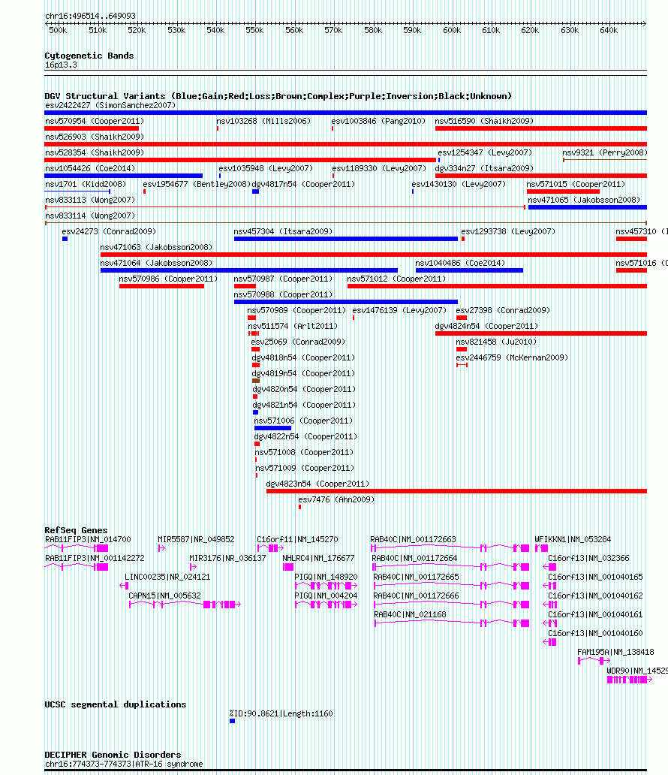Click nsv457304 (Itsara2009) label
Image resolution: width=668 pixels, height=775 pixels.
(x=283, y=232)
